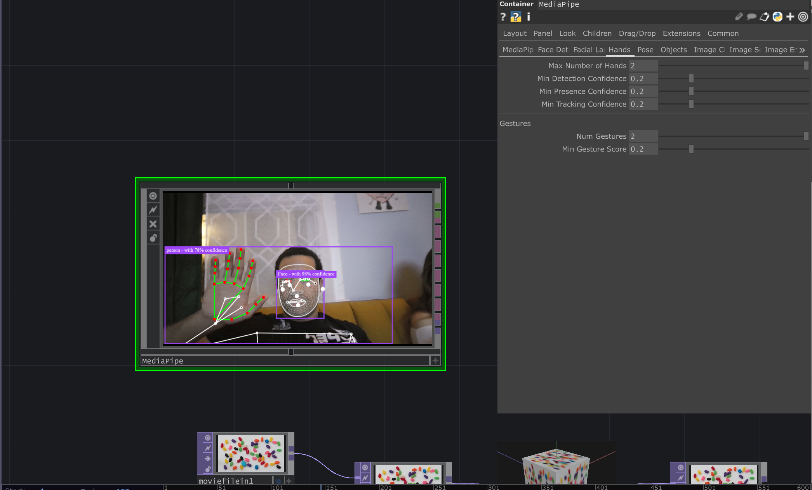812x490 pixels.
Task: Expand more parameter pages with chevrons
Action: [802, 50]
